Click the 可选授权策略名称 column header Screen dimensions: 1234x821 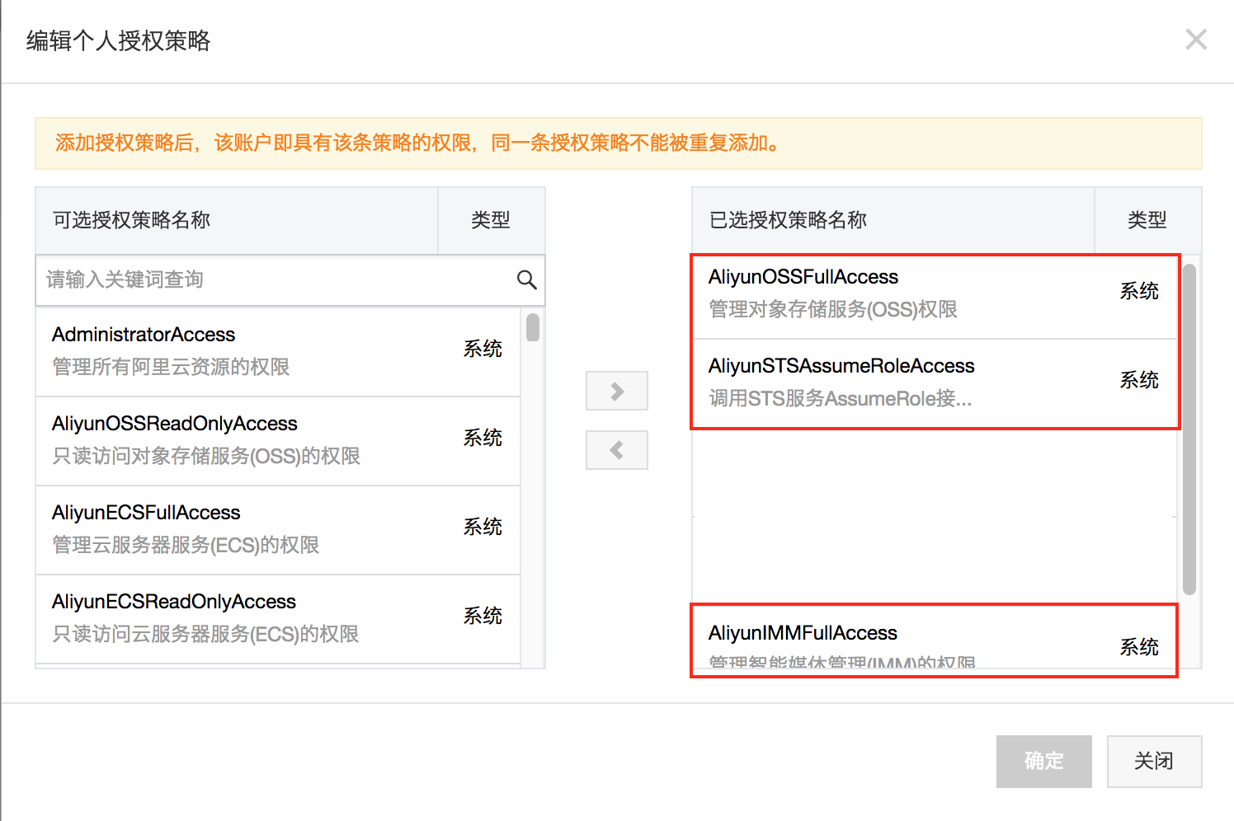pos(237,220)
